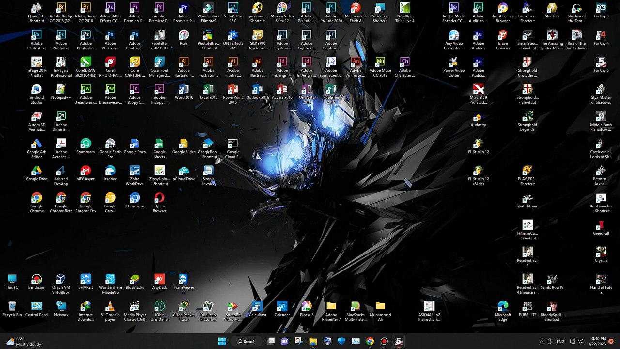This screenshot has width=620, height=349.
Task: Select the Quran3D shortcut icon
Action: point(37,13)
